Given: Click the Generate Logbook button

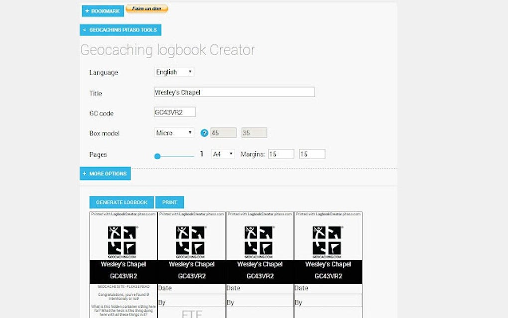Looking at the screenshot, I should point(121,202).
